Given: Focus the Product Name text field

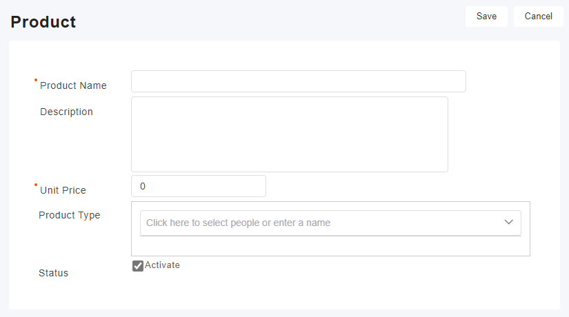Looking at the screenshot, I should 298,81.
